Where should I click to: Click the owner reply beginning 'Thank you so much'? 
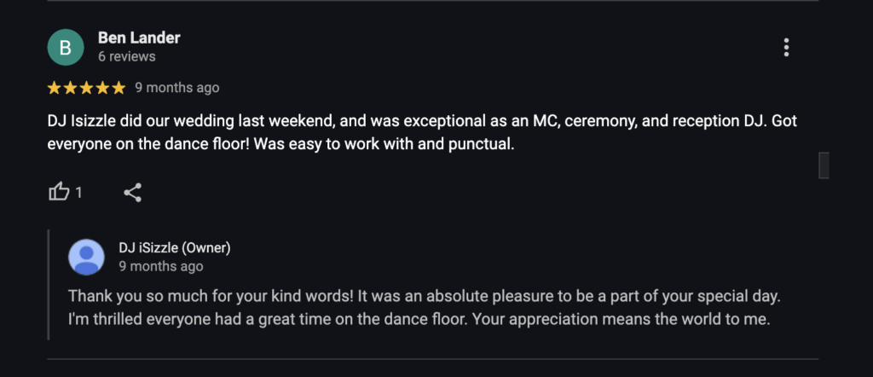pyautogui.click(x=425, y=308)
